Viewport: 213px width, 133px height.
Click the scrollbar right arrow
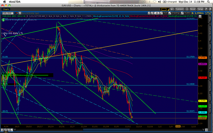click(203, 130)
